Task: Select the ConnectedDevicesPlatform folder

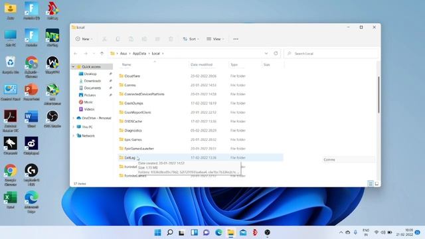Action: (x=201, y=94)
